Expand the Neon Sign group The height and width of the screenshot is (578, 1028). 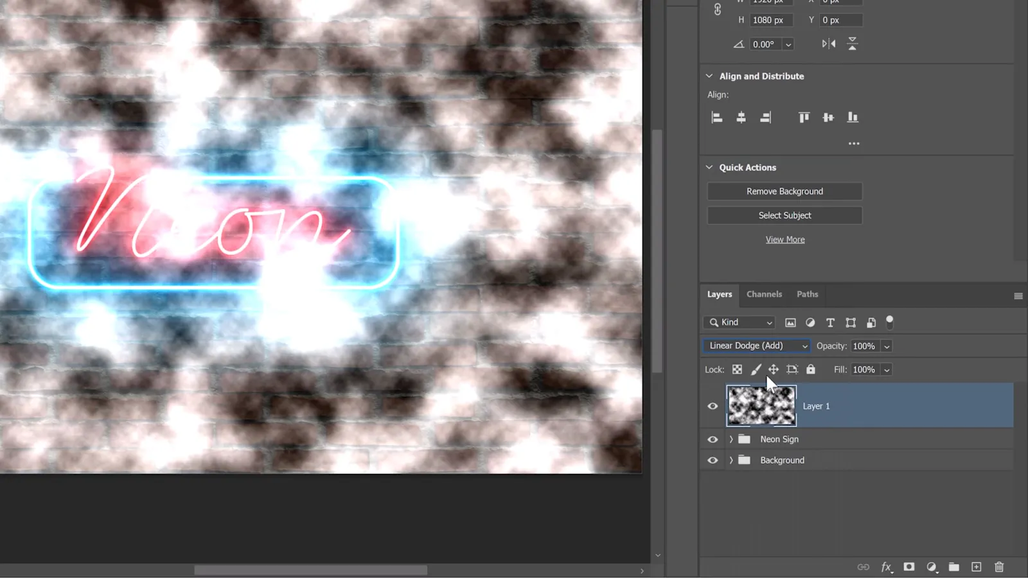(x=731, y=439)
